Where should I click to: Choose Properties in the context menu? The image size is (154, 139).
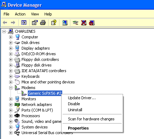click(78, 128)
